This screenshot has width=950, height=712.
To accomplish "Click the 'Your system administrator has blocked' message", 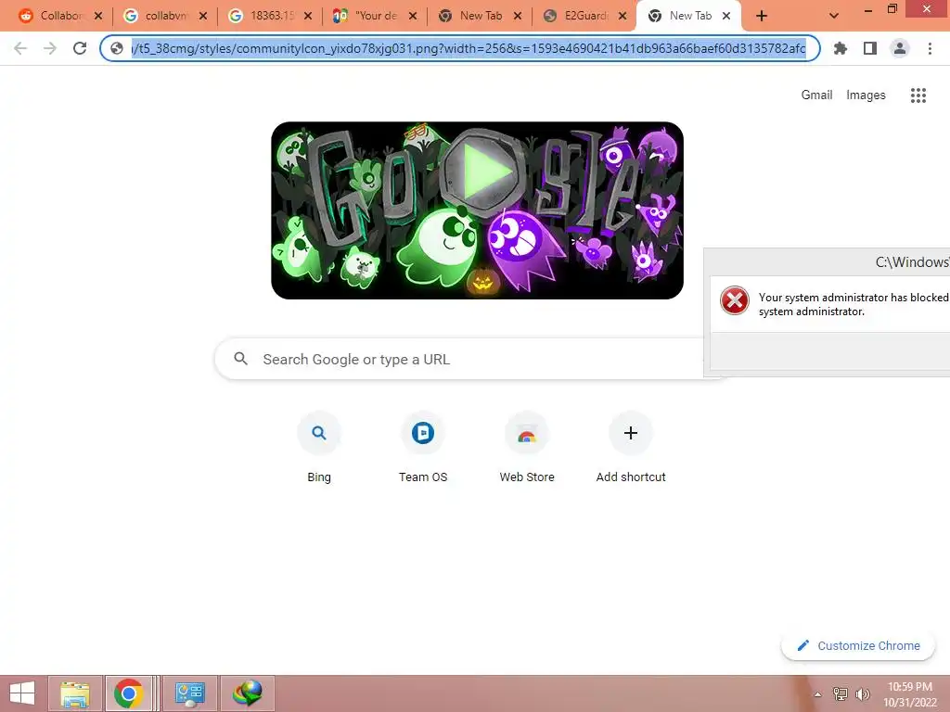I will 854,304.
